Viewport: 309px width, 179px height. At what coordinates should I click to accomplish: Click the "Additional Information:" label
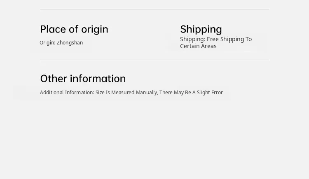67,93
